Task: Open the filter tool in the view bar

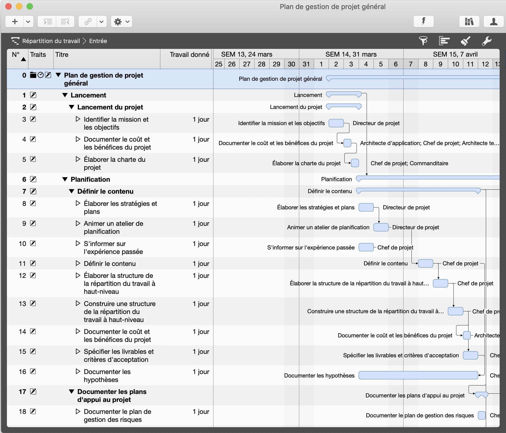Action: pyautogui.click(x=423, y=41)
